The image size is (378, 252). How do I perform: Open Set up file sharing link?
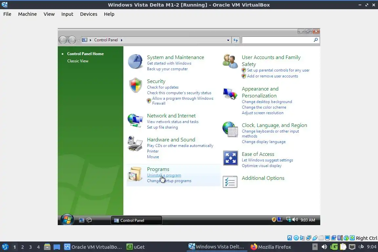coord(162,127)
